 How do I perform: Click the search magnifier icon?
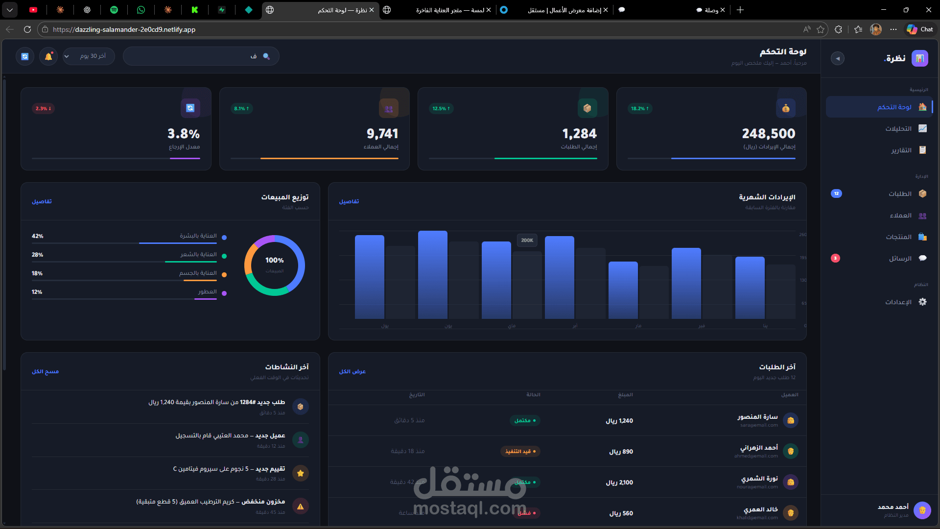(x=266, y=56)
